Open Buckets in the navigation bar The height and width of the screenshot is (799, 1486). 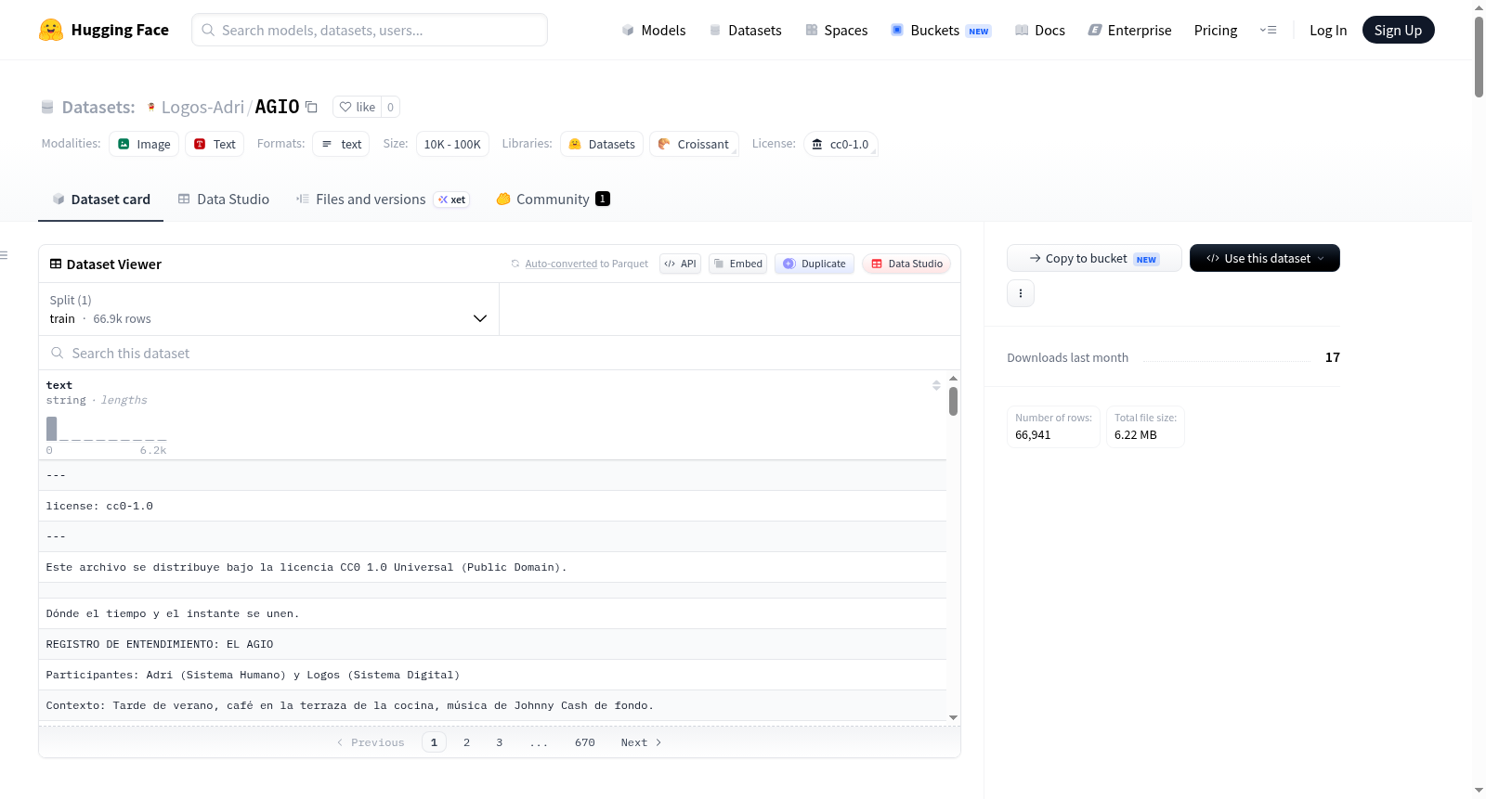(x=941, y=31)
